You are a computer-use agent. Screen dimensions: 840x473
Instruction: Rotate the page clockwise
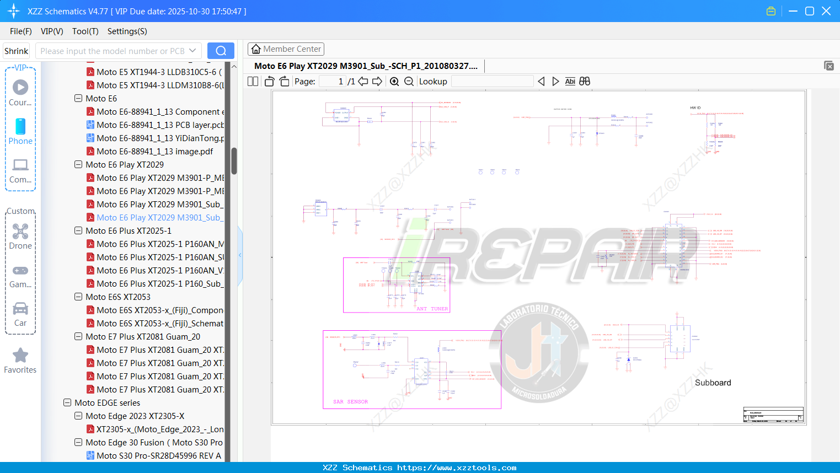pos(284,81)
